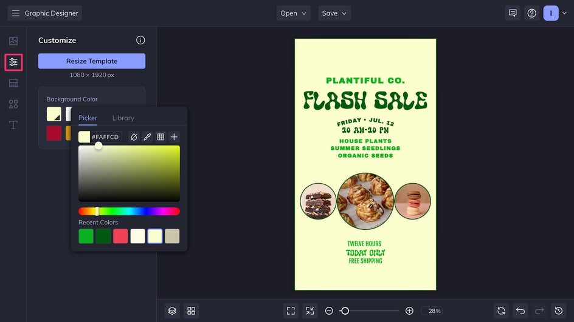Zoom in with the plus icon
Screen dimensions: 574x322
point(410,310)
